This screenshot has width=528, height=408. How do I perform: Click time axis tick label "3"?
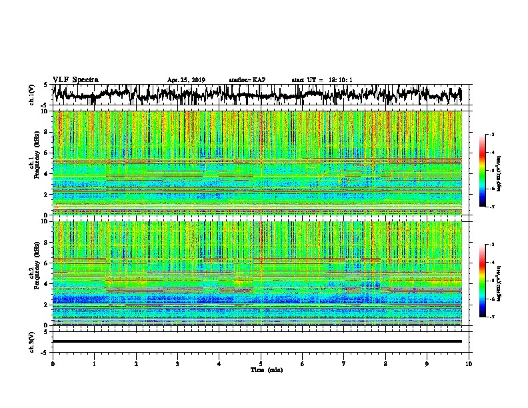pos(177,364)
